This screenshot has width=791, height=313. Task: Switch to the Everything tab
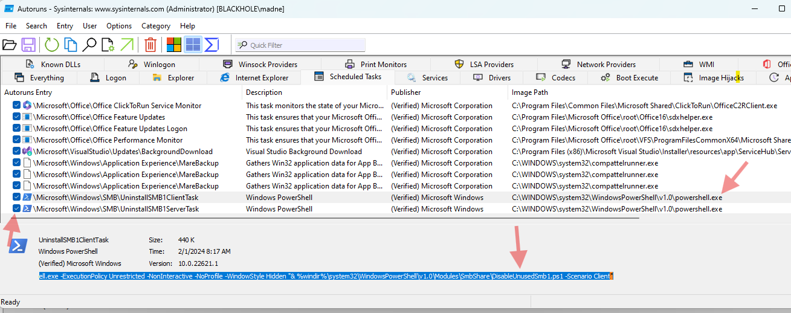coord(39,77)
